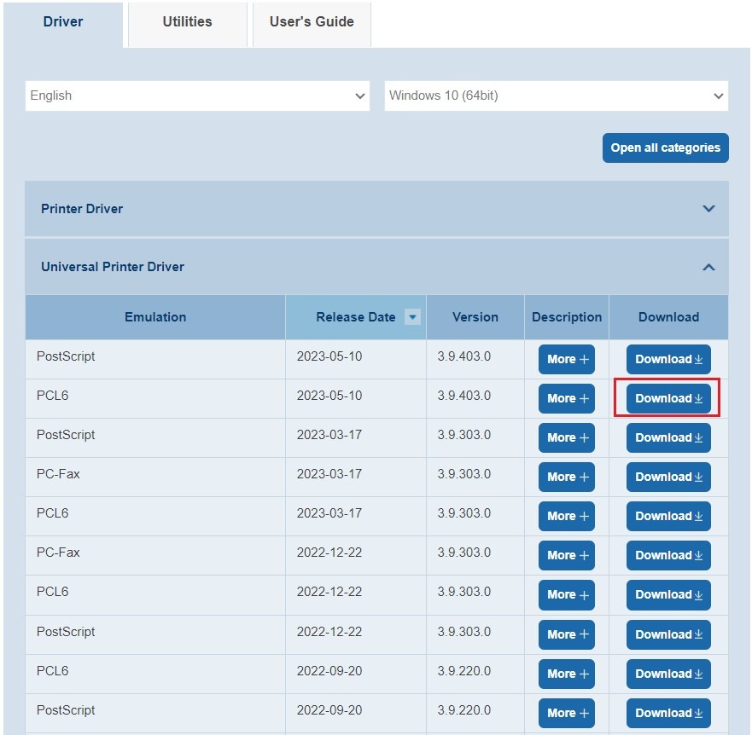Open the User's Guide tab
This screenshot has height=735, width=752.
coord(312,22)
